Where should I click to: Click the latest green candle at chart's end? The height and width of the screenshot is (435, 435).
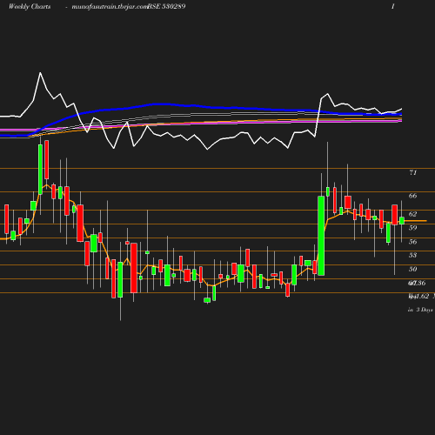[x=402, y=220]
